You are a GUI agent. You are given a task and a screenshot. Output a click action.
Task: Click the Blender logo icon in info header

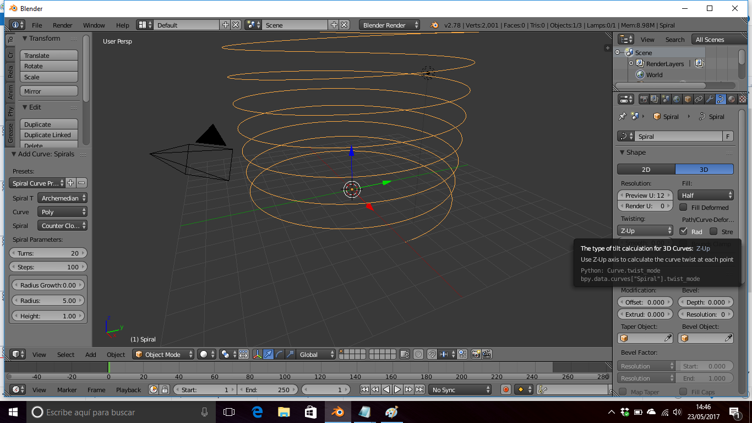pos(434,25)
